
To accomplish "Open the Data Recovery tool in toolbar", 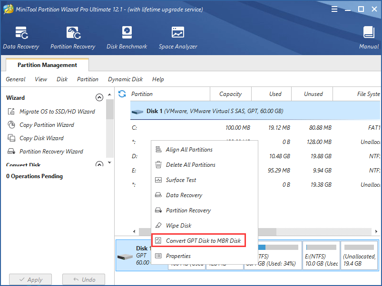I will (x=21, y=38).
